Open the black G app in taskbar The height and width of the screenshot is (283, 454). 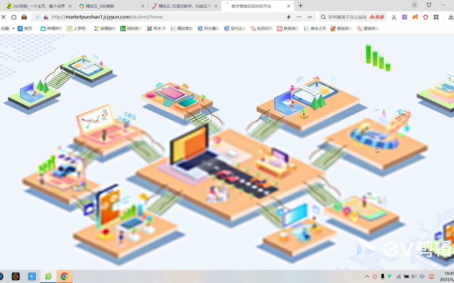click(16, 276)
